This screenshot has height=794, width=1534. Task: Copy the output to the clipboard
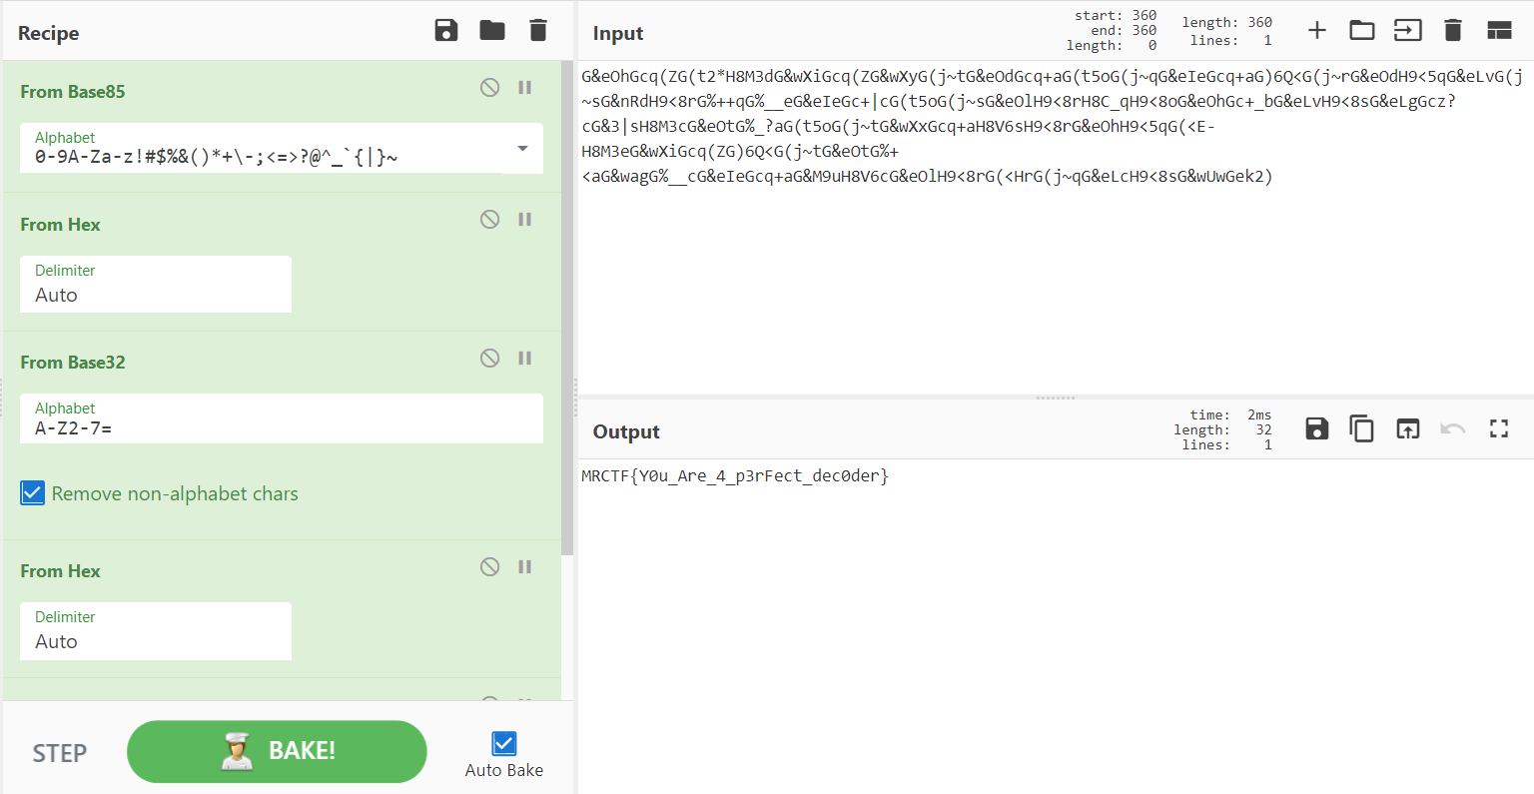1361,429
